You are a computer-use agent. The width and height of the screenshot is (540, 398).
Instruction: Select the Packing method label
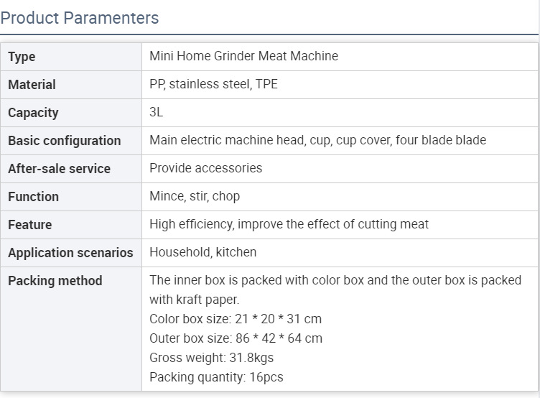(55, 280)
